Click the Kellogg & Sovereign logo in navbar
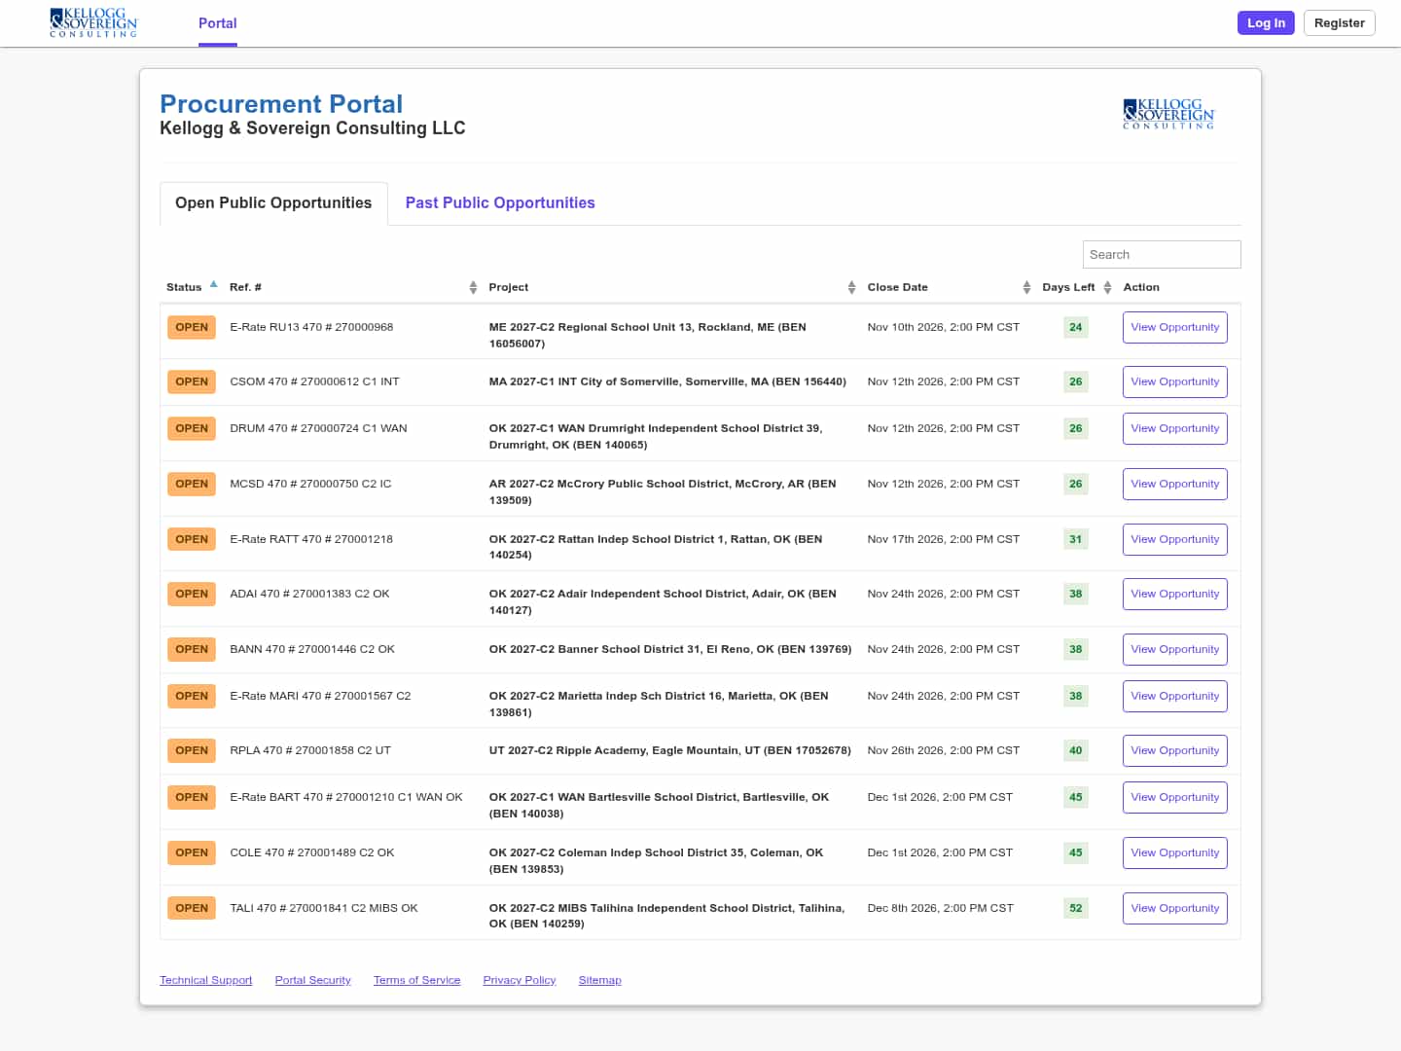 pyautogui.click(x=94, y=22)
